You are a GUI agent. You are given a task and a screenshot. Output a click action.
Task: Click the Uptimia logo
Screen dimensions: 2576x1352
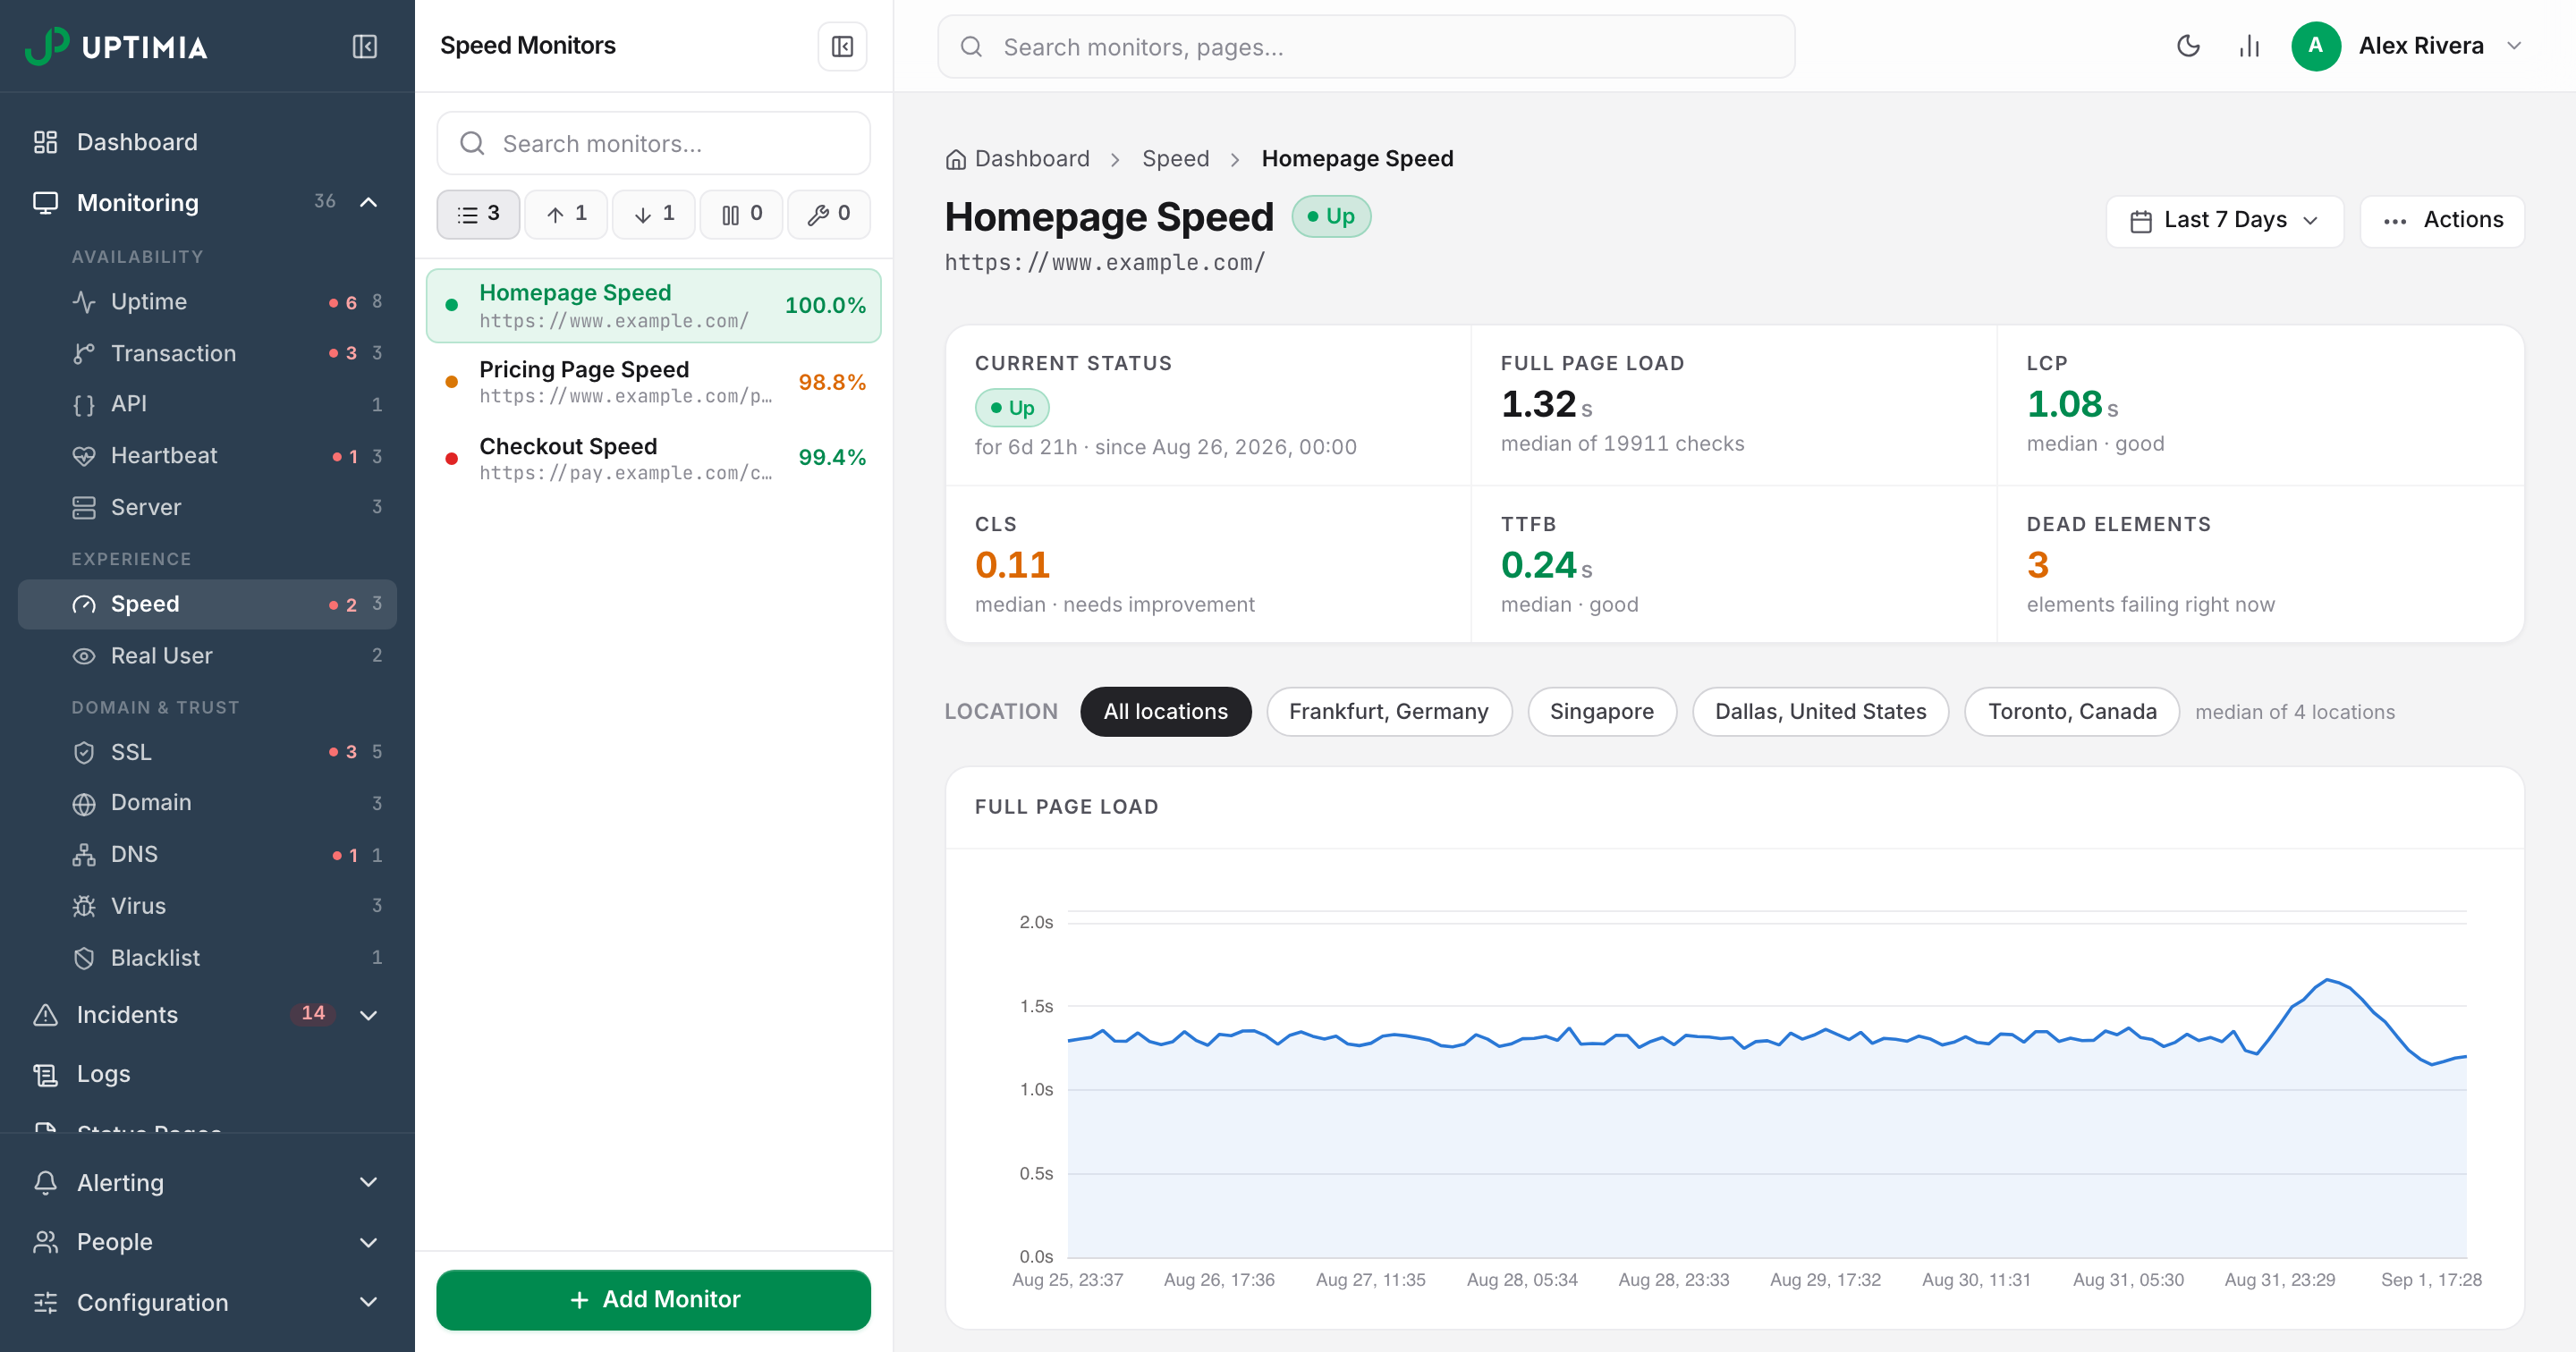point(116,46)
